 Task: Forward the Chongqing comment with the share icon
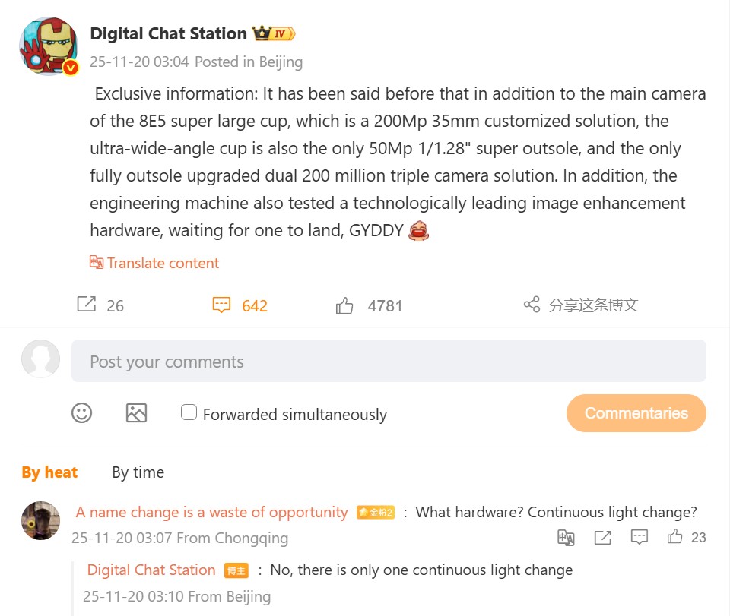[603, 538]
